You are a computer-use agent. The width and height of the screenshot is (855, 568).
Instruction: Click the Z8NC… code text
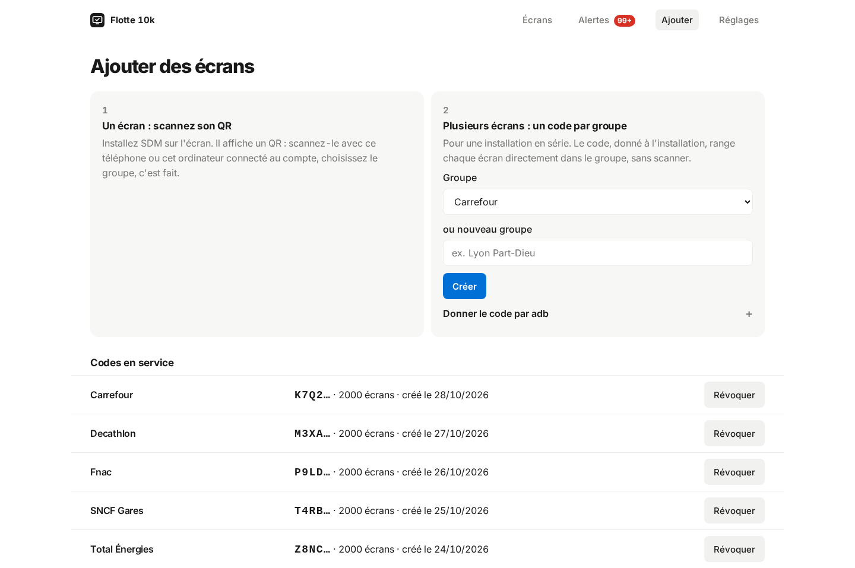312,549
